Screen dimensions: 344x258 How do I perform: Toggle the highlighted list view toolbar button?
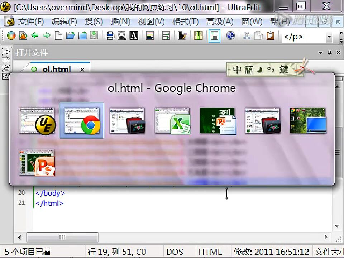tap(214, 35)
